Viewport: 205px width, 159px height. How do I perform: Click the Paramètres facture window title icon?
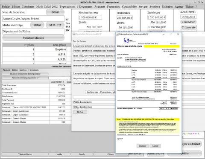(74, 34)
